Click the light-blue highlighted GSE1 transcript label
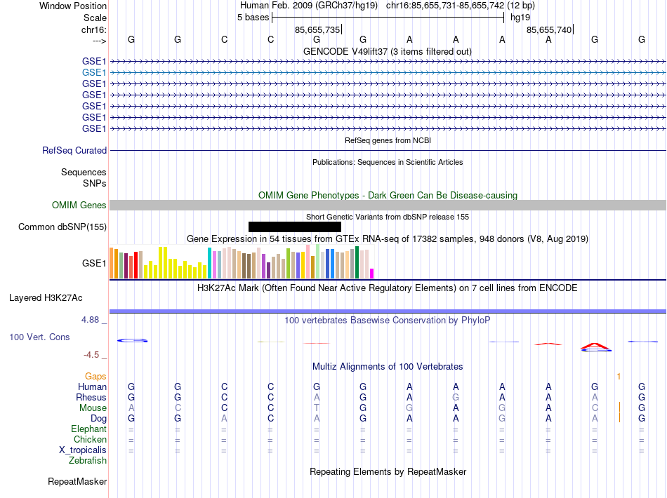Viewport: 667px width, 498px height. click(x=94, y=73)
